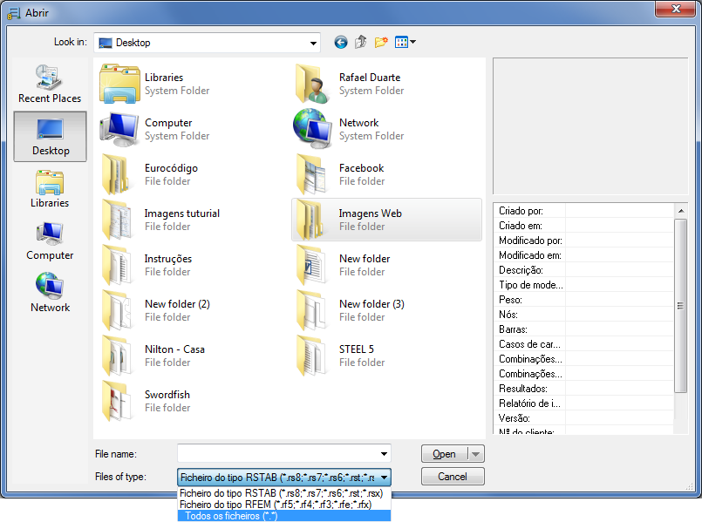
Task: Open Network from the left sidebar
Action: click(x=50, y=292)
